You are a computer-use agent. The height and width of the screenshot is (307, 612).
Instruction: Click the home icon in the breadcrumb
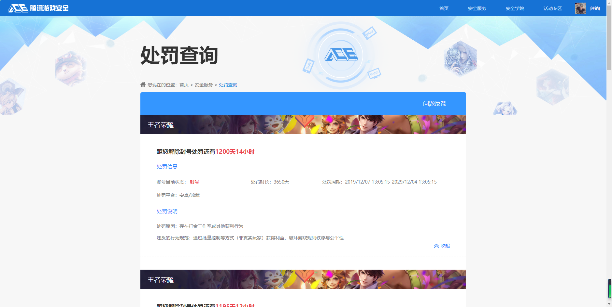pyautogui.click(x=143, y=84)
